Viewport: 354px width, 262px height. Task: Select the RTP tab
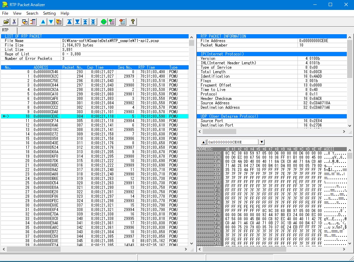pyautogui.click(x=5, y=30)
